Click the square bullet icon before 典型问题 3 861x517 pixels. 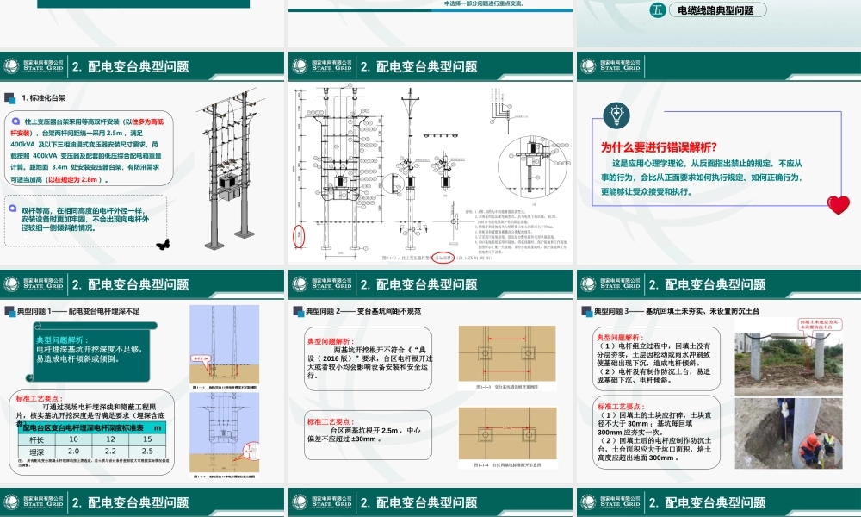pyautogui.click(x=587, y=311)
